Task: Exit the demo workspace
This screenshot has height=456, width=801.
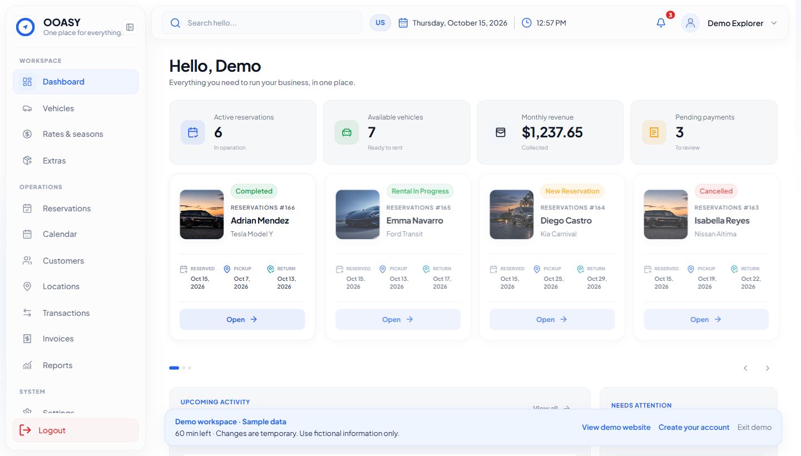Action: click(x=754, y=427)
